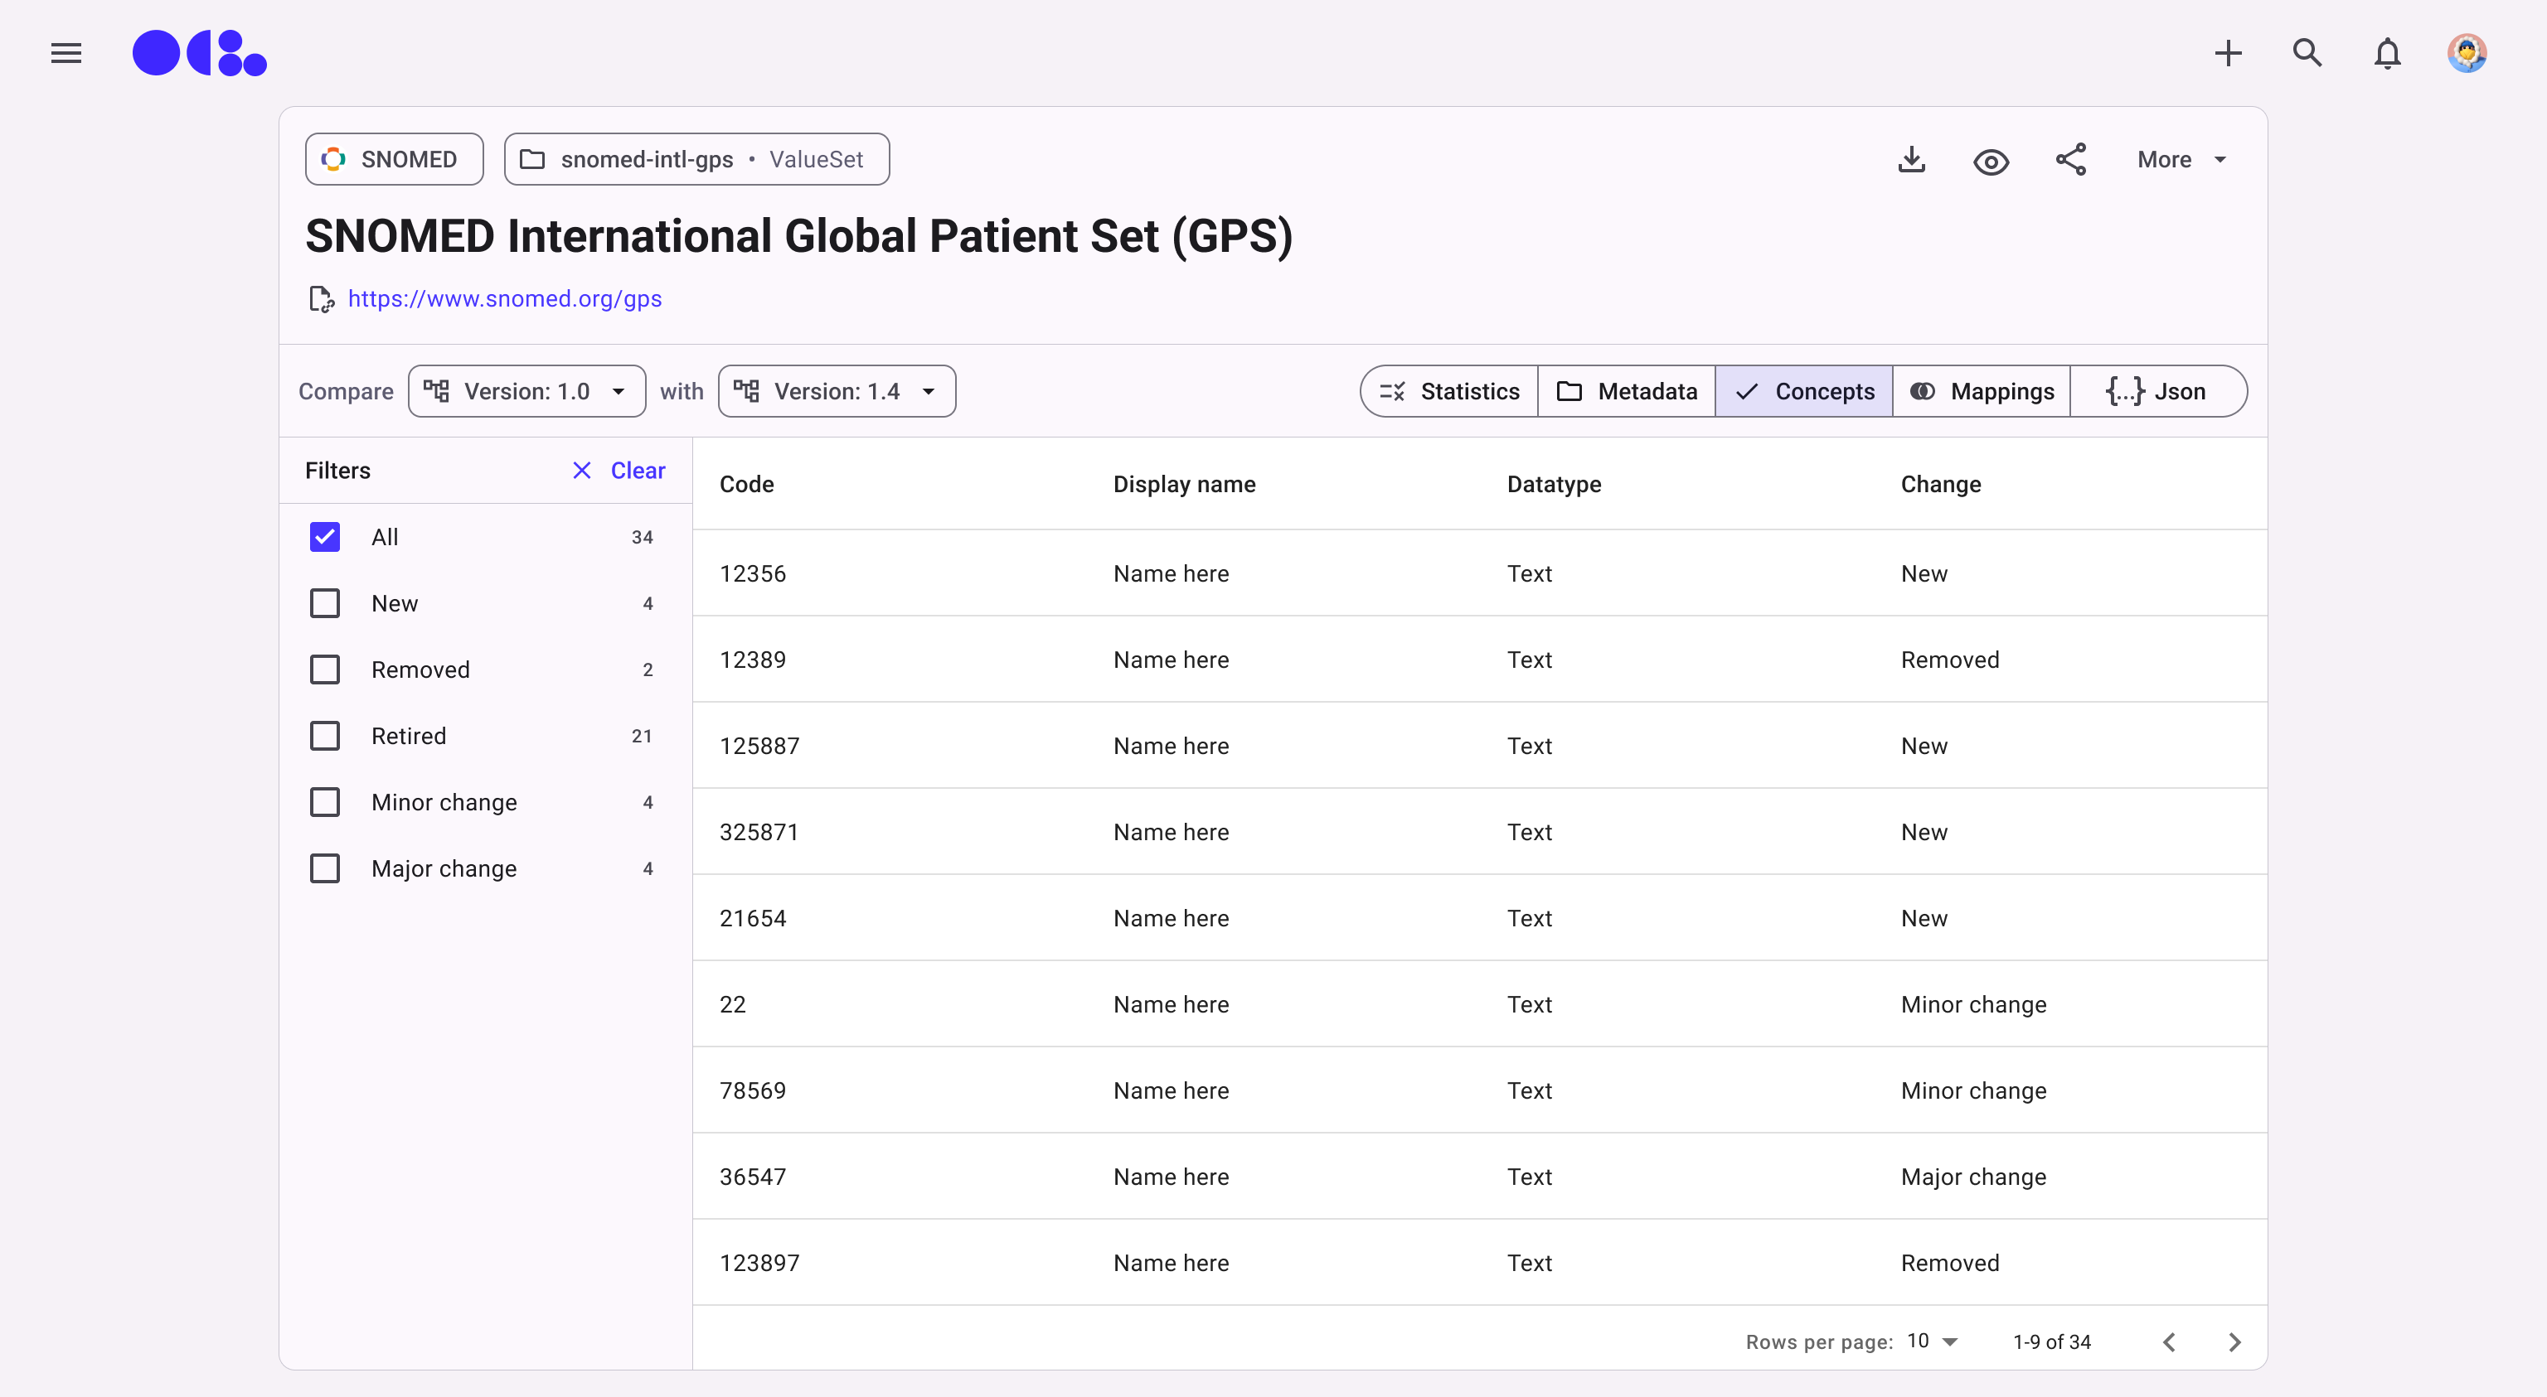Screen dimensions: 2547x1397
Task: Click the download icon
Action: click(x=1911, y=160)
